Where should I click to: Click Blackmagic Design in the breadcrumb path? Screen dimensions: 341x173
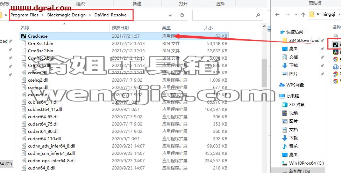(66, 15)
